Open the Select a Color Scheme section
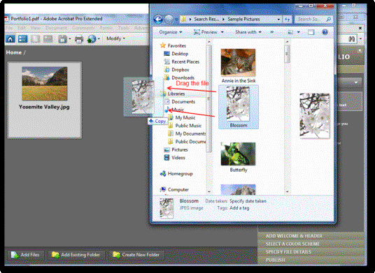Viewport: 375px width, 273px height. [311, 244]
